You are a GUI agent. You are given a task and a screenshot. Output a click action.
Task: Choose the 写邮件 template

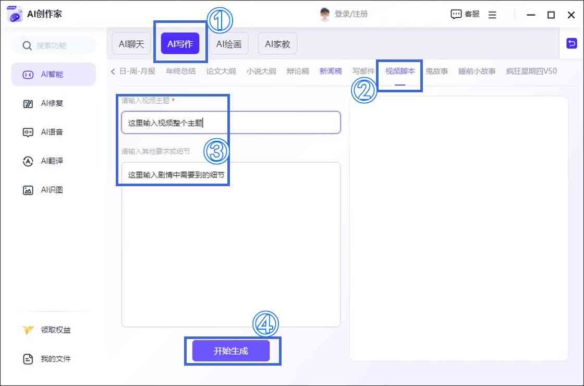click(363, 71)
